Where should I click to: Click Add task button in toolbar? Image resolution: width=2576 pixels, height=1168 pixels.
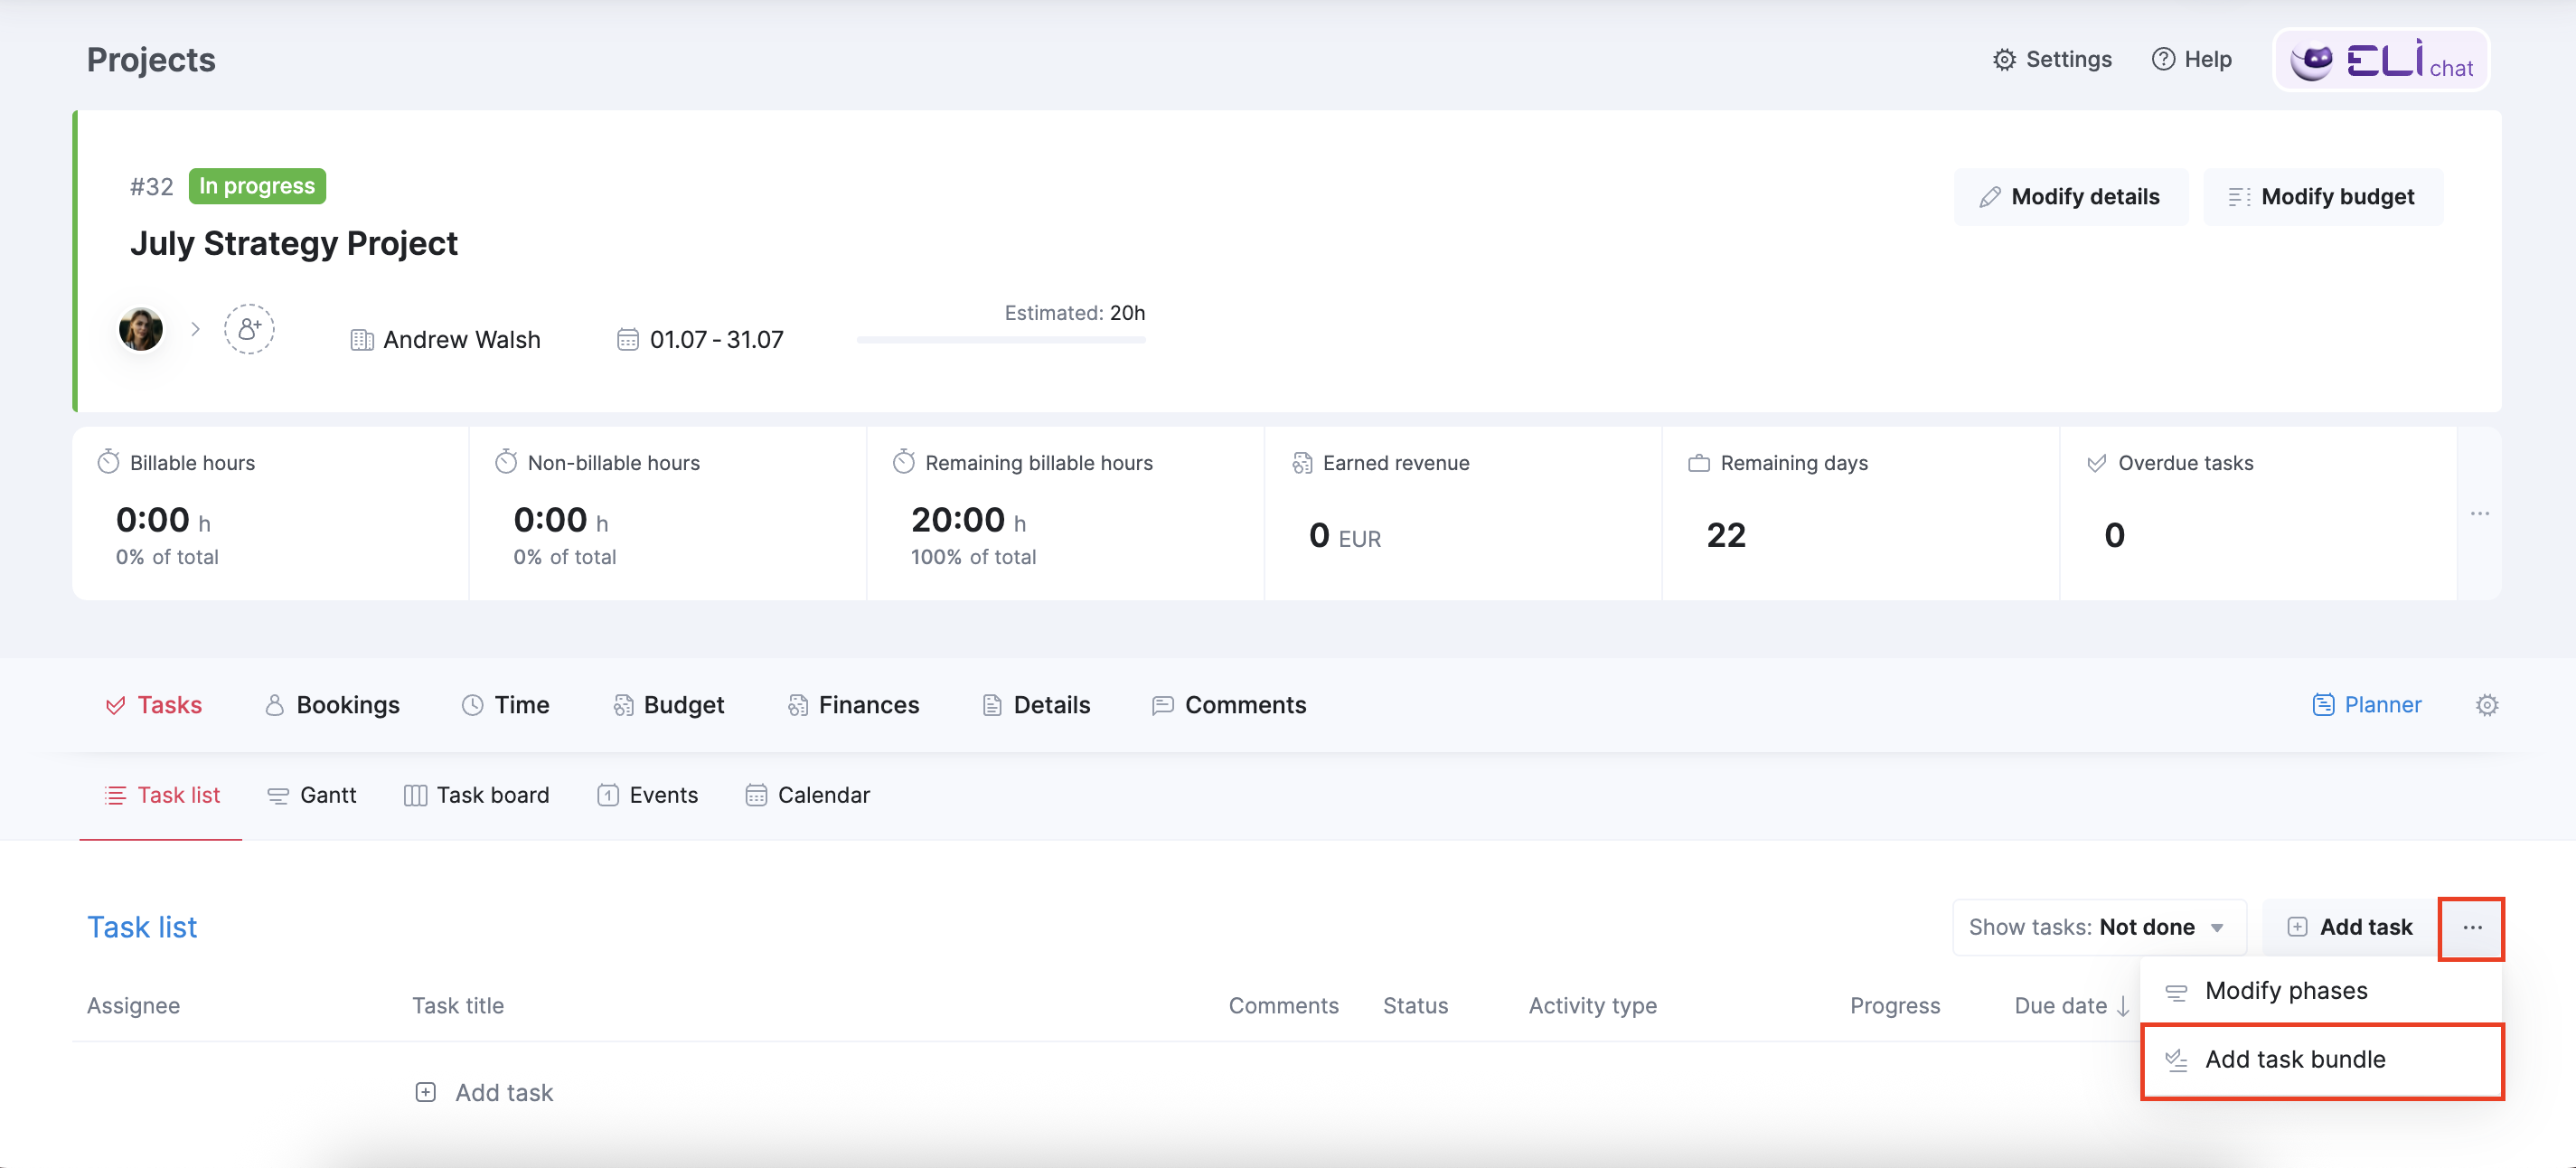click(x=2350, y=927)
